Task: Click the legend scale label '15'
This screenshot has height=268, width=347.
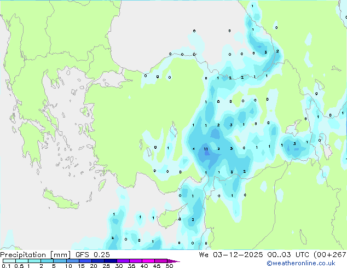Action: pyautogui.click(x=81, y=266)
